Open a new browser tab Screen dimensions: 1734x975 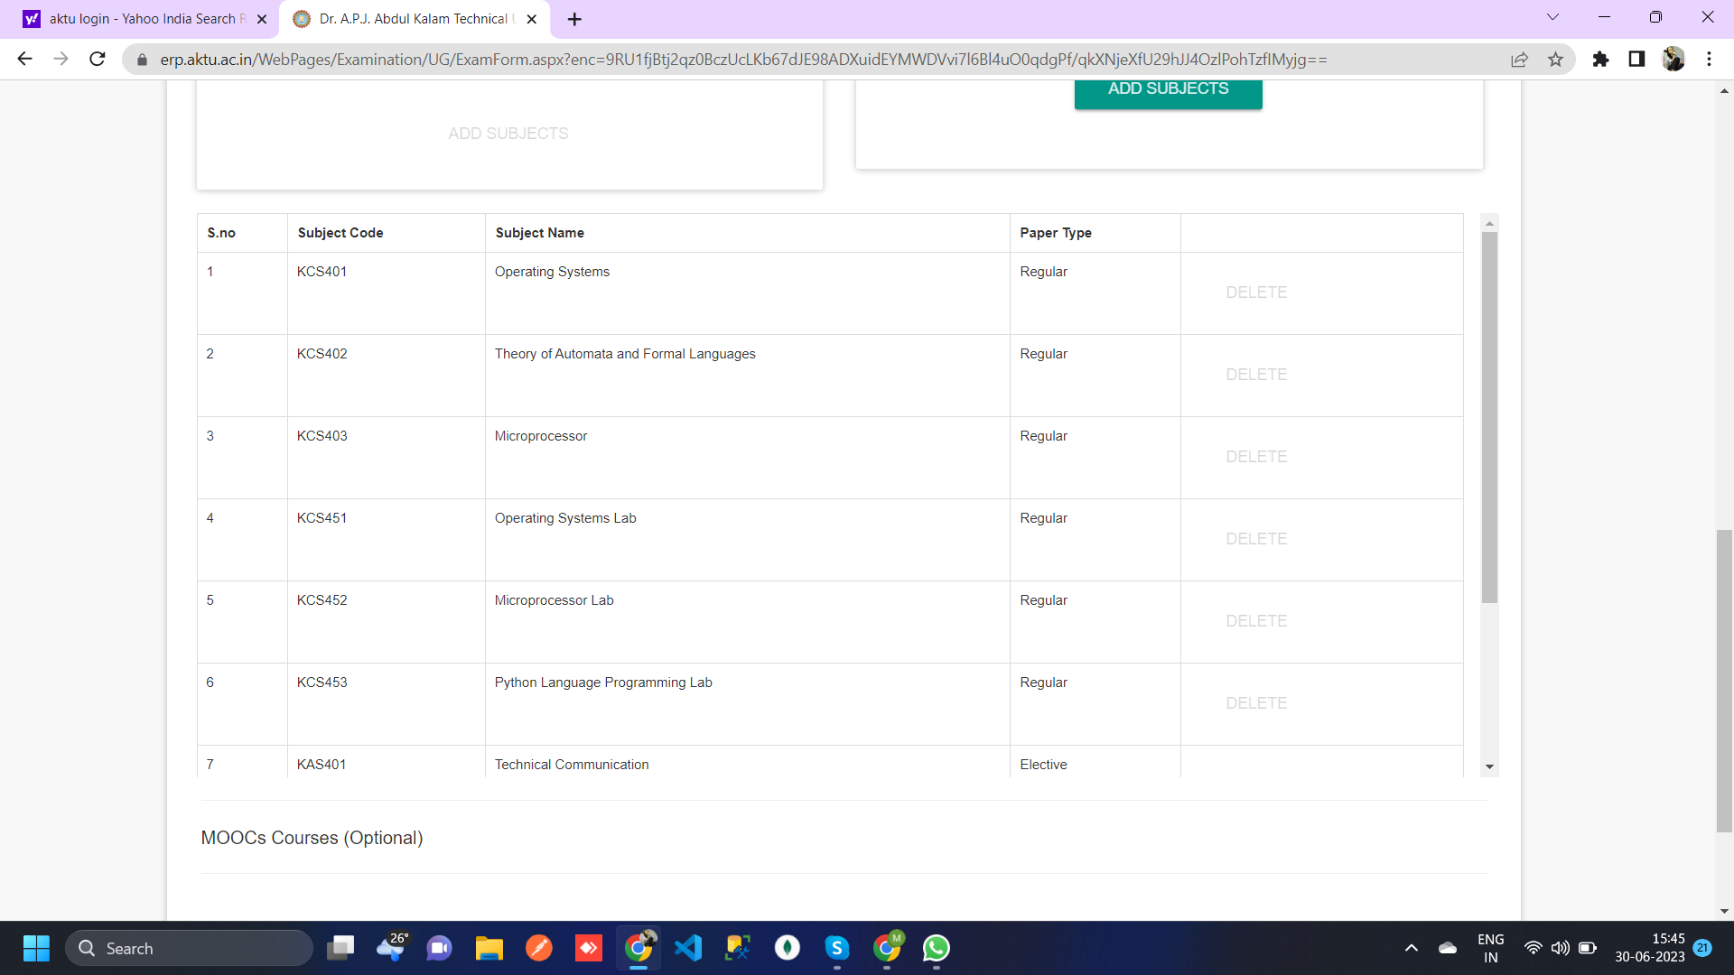574,19
